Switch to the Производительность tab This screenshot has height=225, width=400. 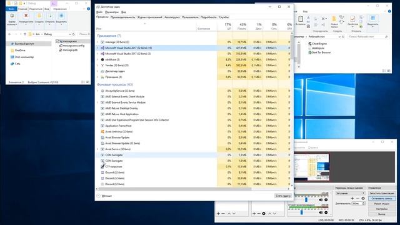(122, 17)
